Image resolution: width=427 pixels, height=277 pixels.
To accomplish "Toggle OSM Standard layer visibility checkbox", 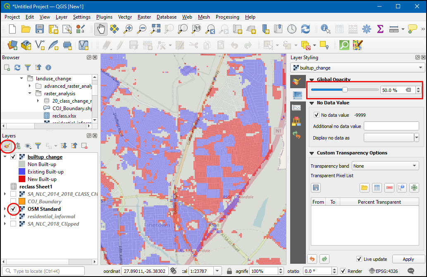I will pyautogui.click(x=13, y=209).
